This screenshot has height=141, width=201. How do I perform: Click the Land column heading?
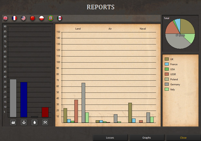[x=78, y=29]
